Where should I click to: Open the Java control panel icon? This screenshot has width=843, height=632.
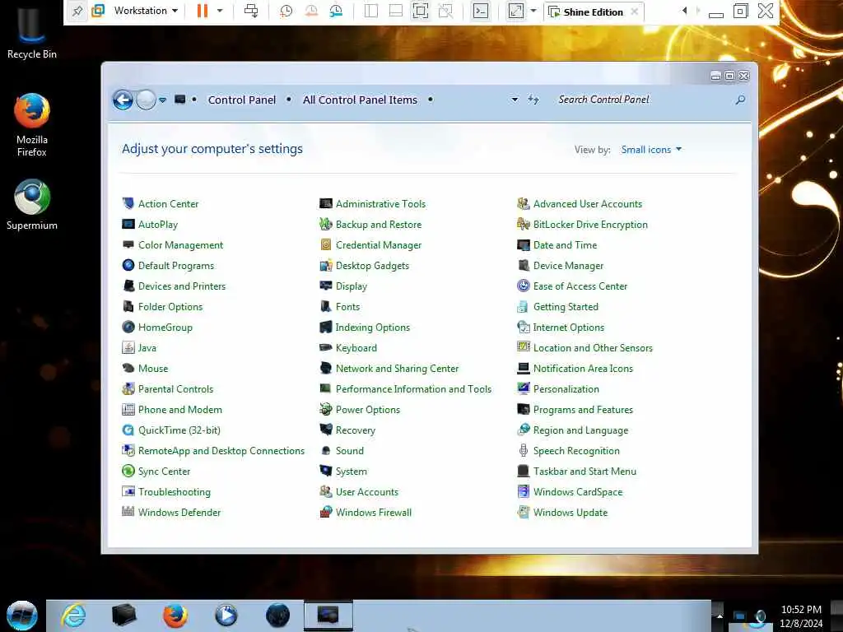click(x=128, y=348)
